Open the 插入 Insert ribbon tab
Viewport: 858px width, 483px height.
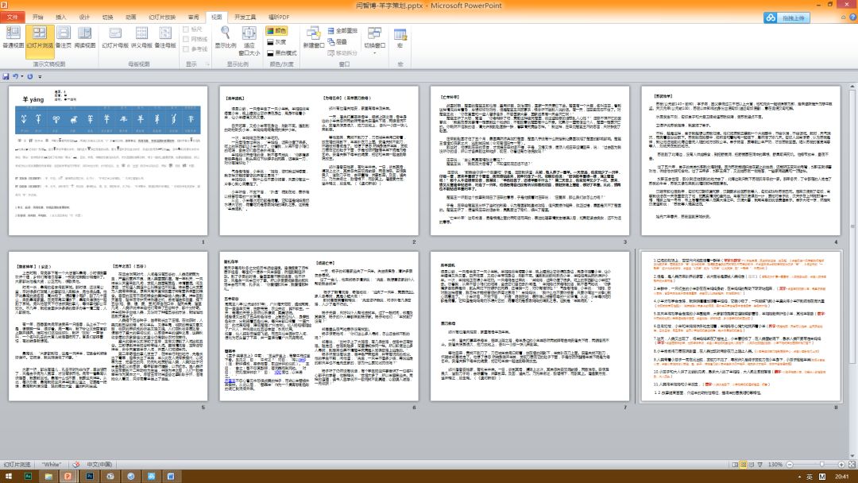tap(62, 17)
